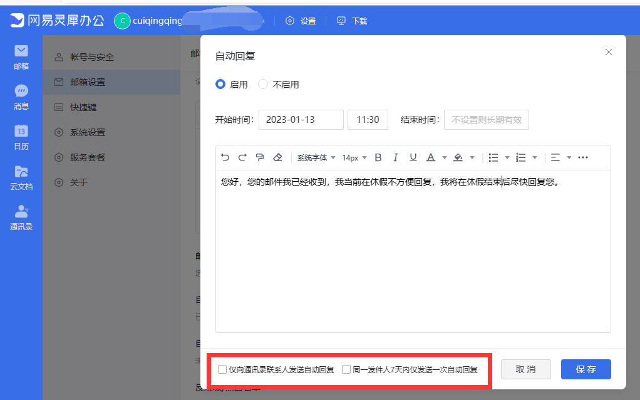Click the green user avatar circle
This screenshot has height=400, width=640.
122,21
